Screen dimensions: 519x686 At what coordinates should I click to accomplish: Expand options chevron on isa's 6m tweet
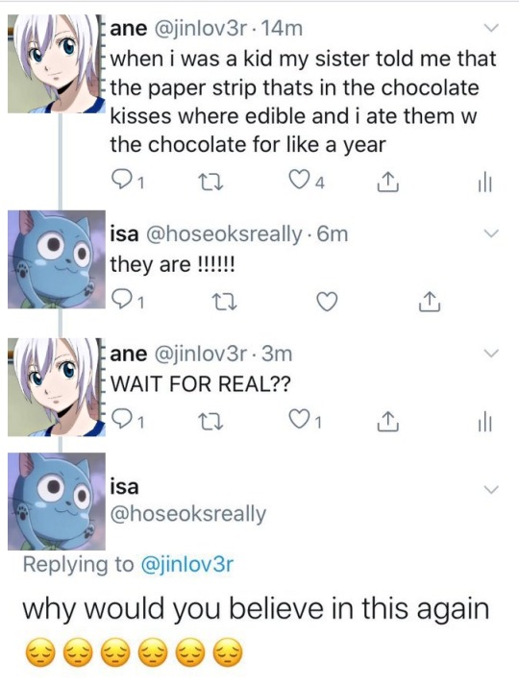(x=491, y=233)
